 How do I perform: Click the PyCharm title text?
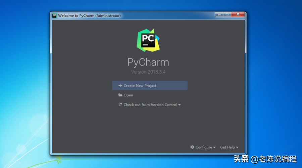pos(148,62)
